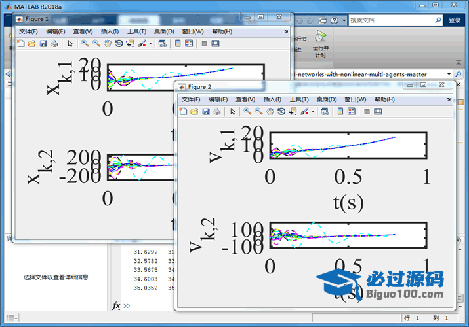The height and width of the screenshot is (327, 469).
Task: Open 工具(T) menu in Figure 1
Action: coord(136,31)
